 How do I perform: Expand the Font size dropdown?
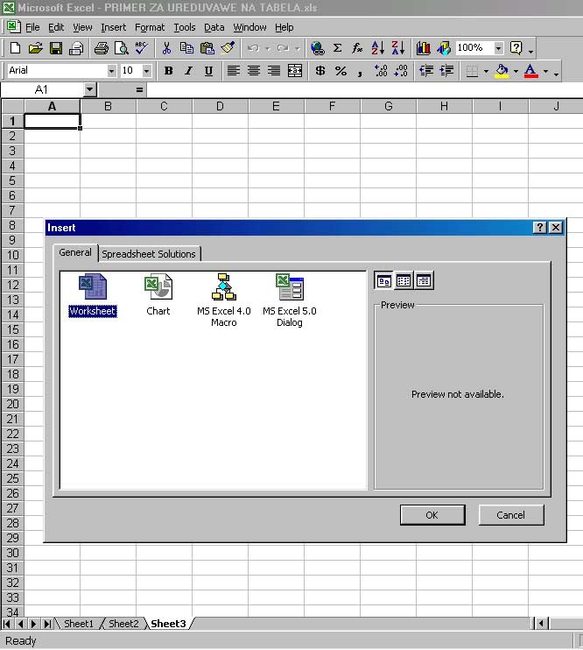tap(146, 71)
